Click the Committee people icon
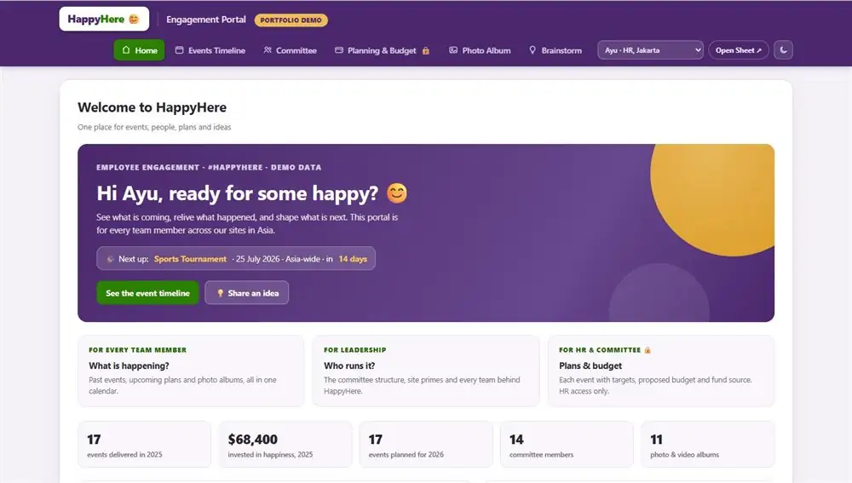 tap(268, 50)
